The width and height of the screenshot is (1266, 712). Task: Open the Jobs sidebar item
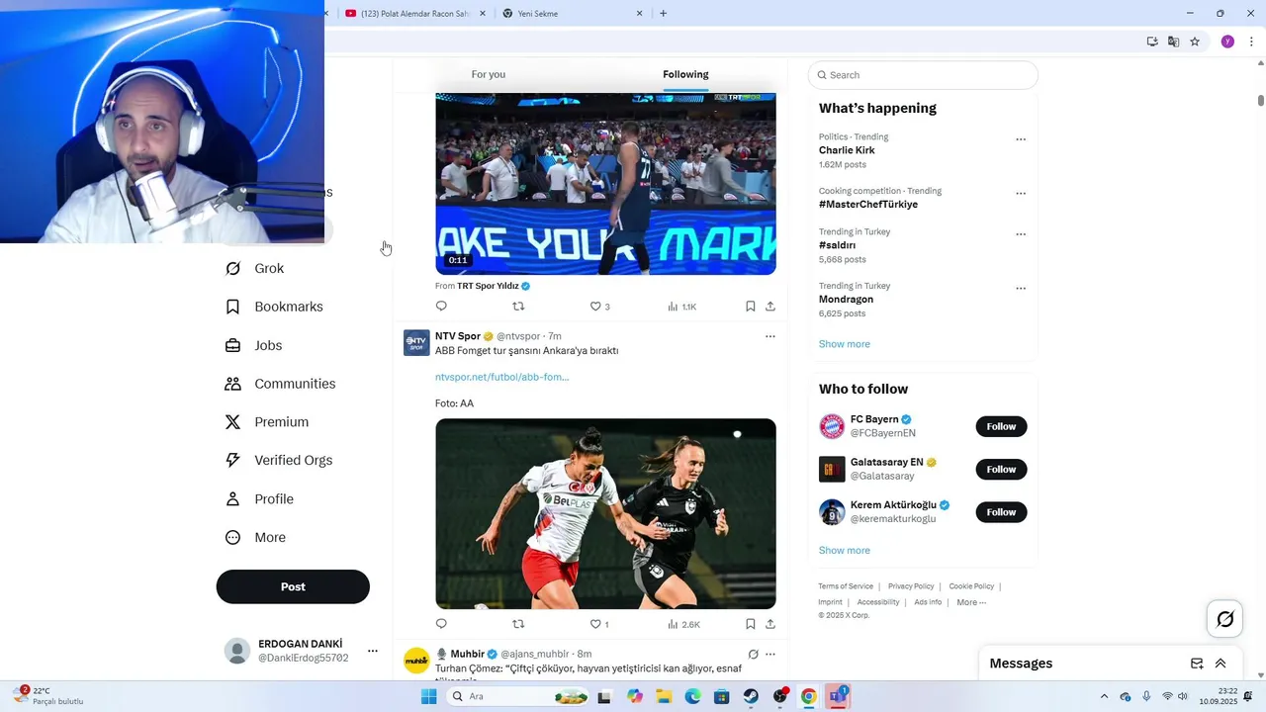pos(253,345)
